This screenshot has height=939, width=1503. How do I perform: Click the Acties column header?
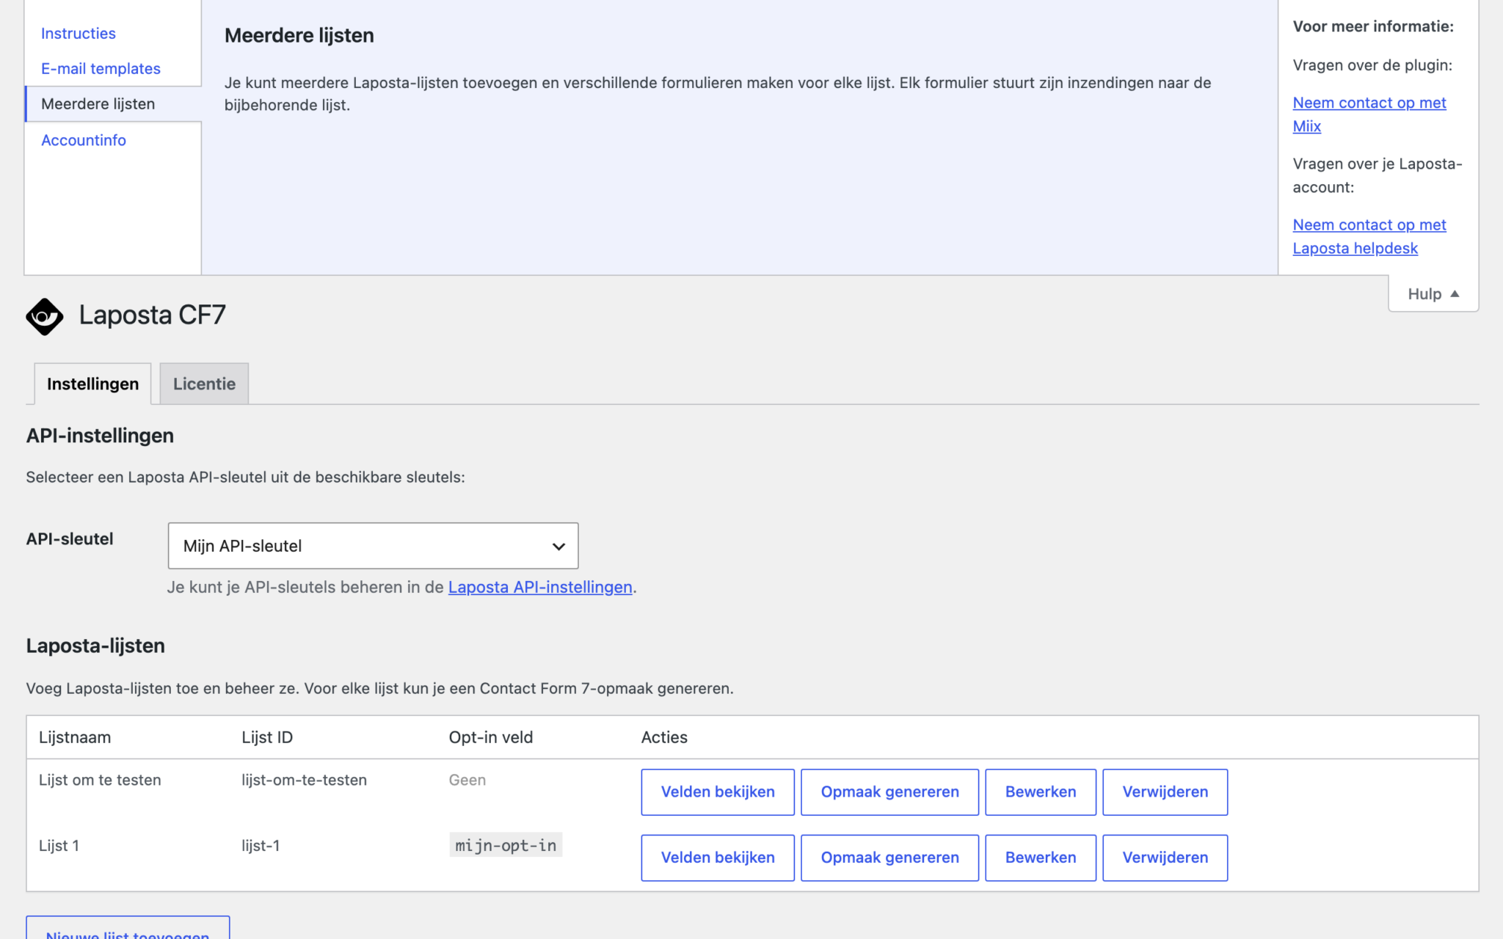664,737
